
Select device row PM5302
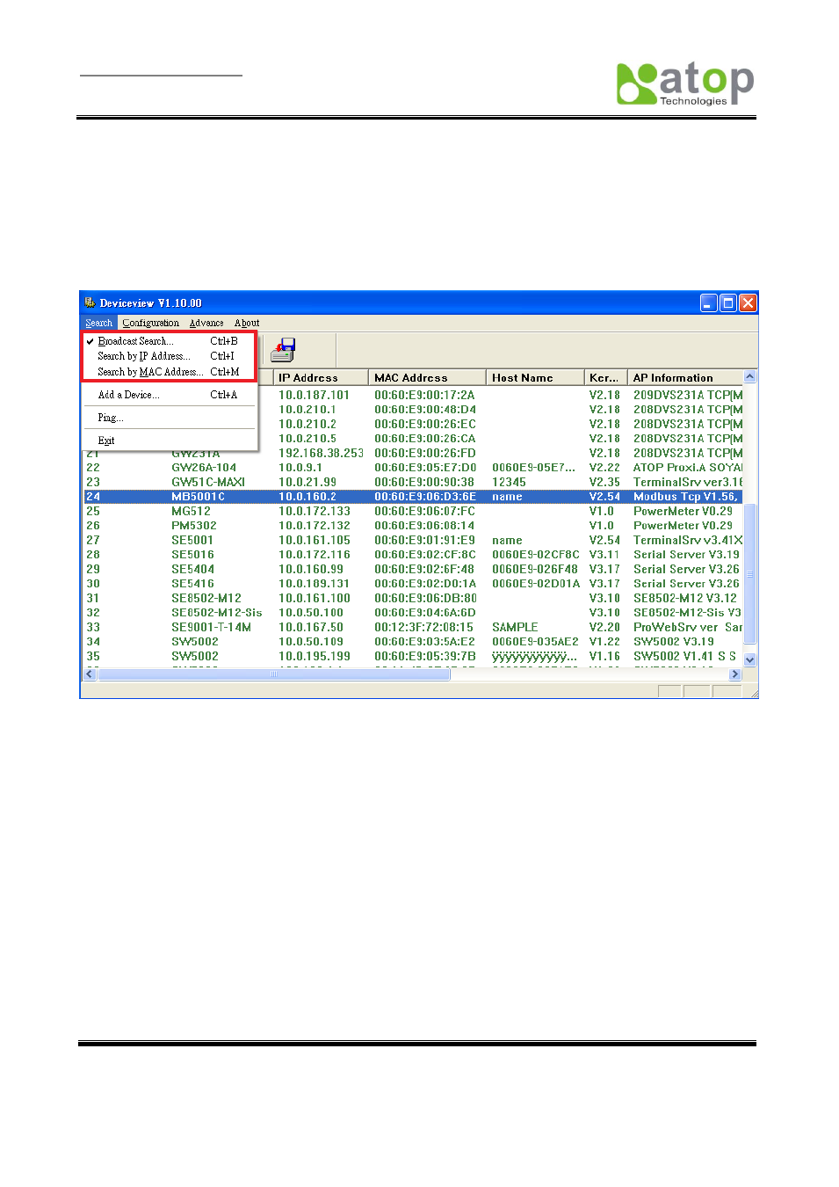point(413,526)
